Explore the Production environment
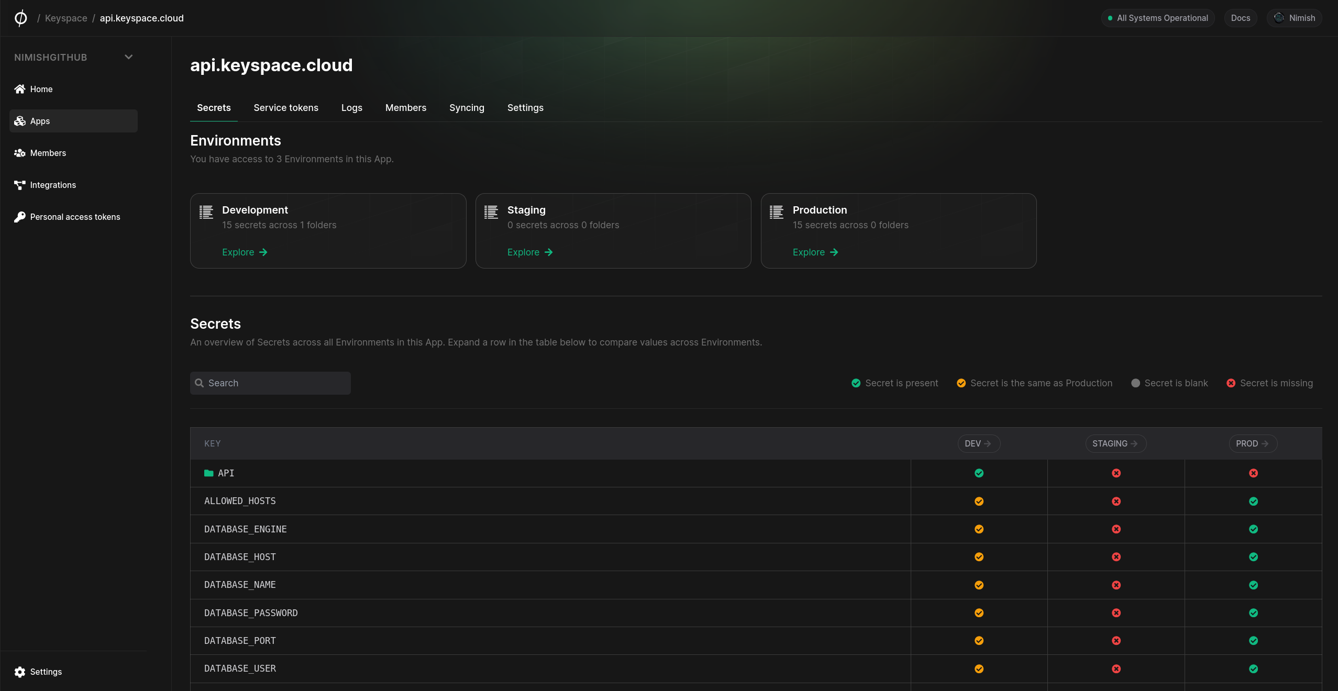This screenshot has height=691, width=1338. (x=815, y=252)
